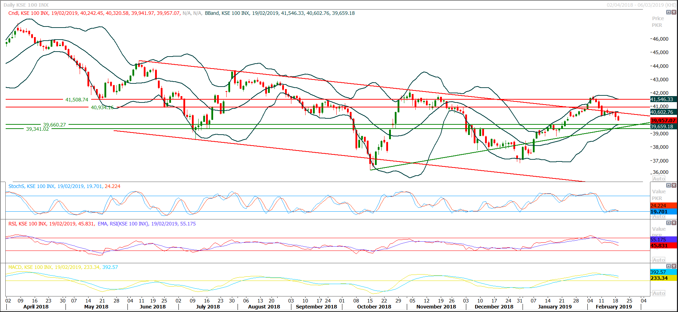Click the November 2018 month label
The image size is (678, 312).
tap(436, 307)
